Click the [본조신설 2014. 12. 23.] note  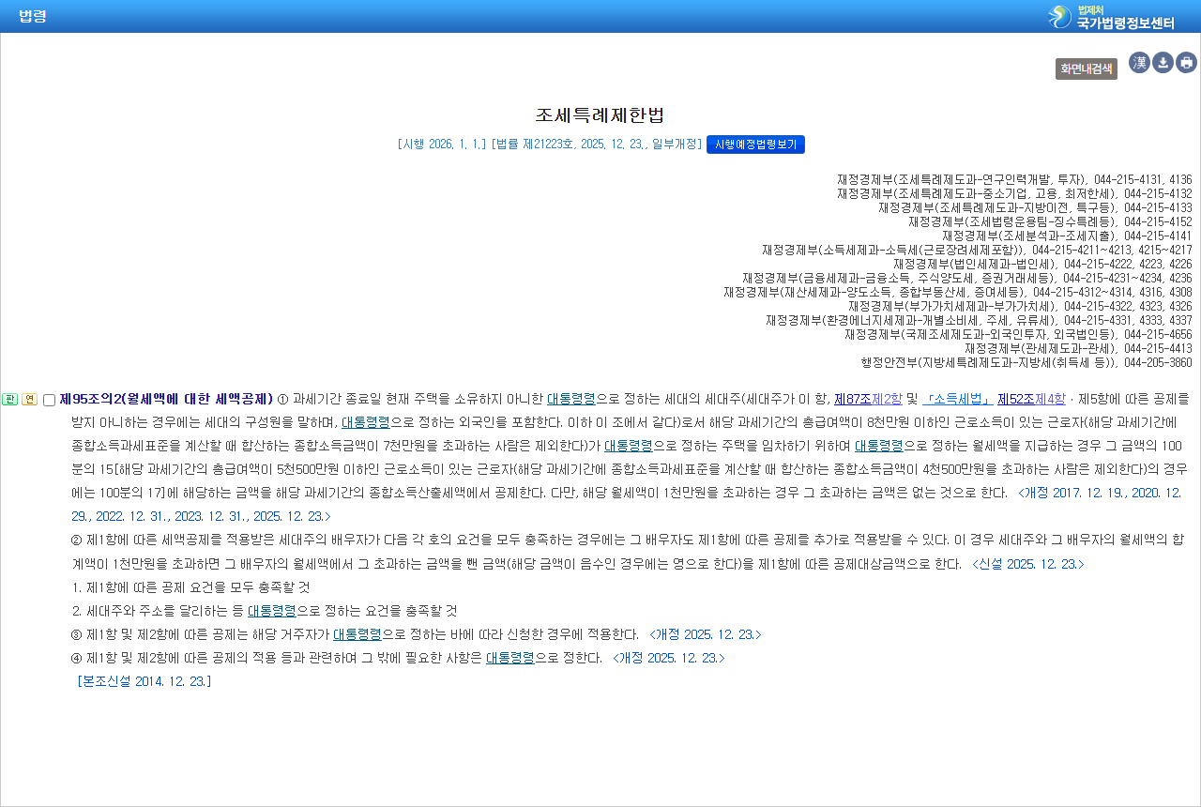coord(144,681)
